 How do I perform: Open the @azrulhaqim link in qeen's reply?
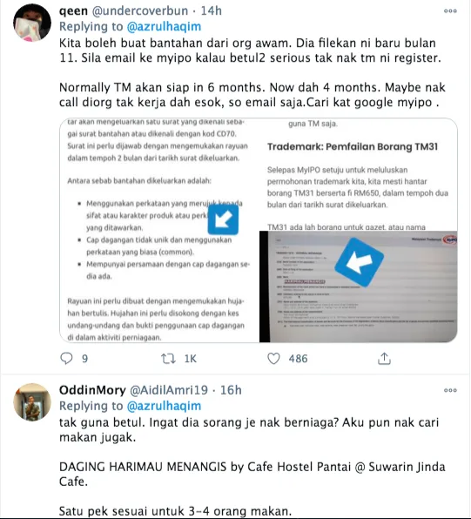pos(164,26)
